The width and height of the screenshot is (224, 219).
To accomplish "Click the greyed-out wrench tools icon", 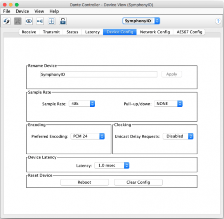I will [x=18, y=21].
